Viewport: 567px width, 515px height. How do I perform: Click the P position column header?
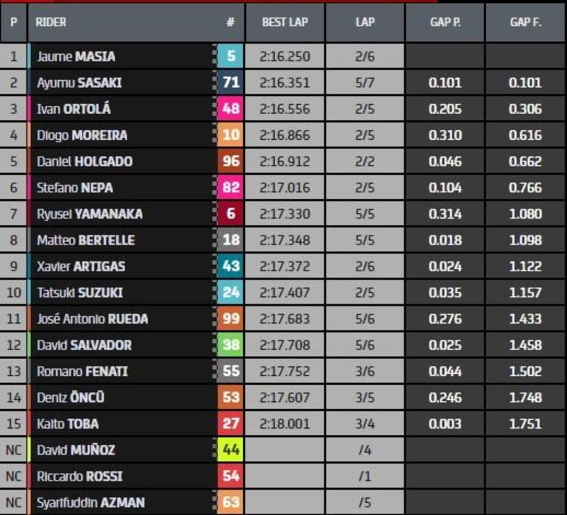click(x=13, y=22)
